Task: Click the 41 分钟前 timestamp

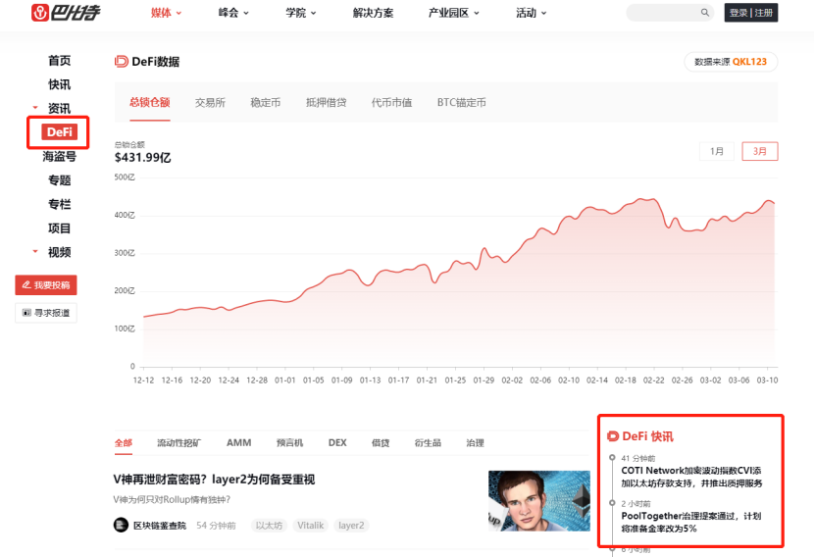Action: pos(637,458)
